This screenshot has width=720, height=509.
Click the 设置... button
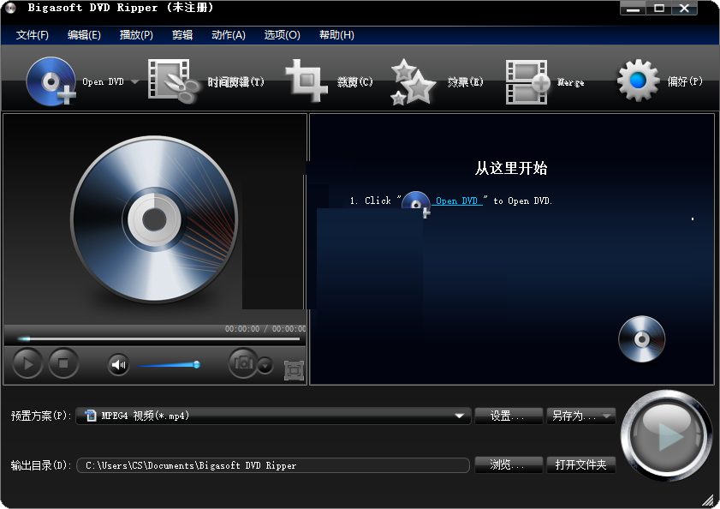click(509, 416)
